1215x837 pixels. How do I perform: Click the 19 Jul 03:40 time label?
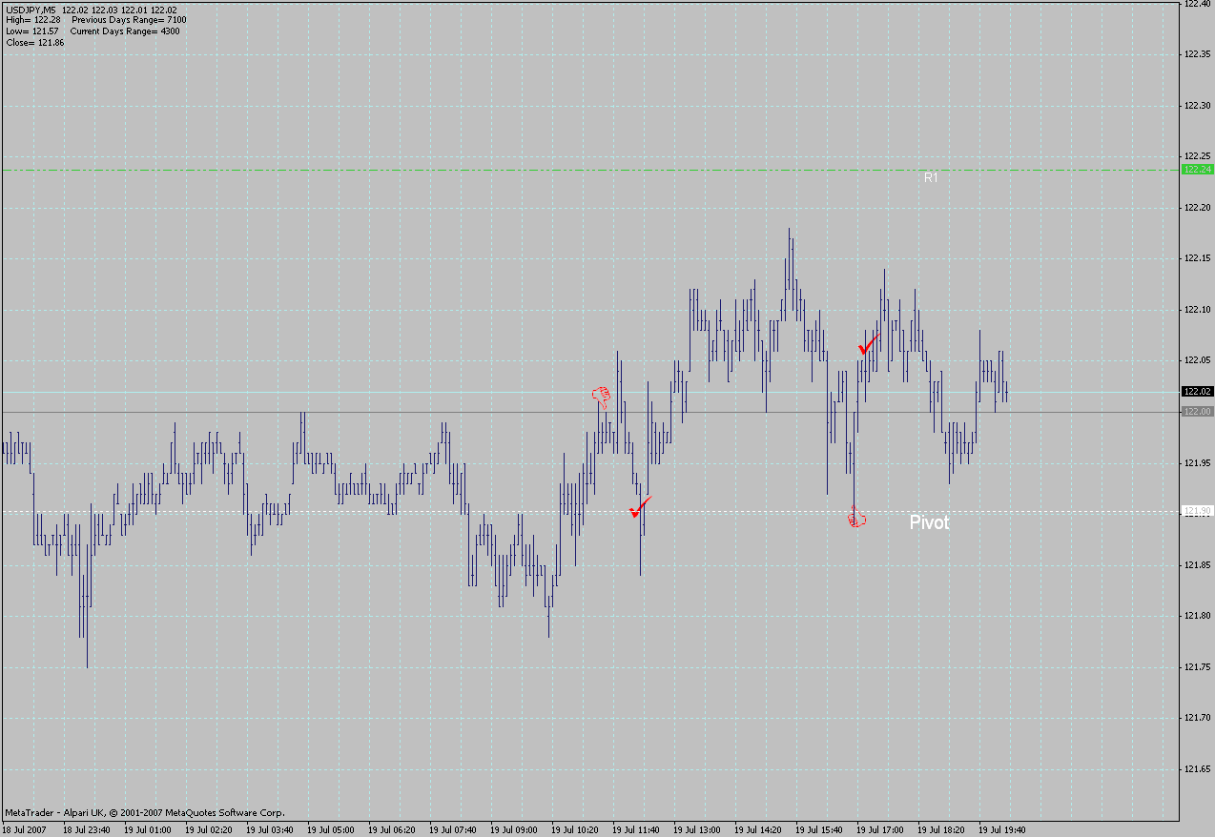(x=270, y=830)
